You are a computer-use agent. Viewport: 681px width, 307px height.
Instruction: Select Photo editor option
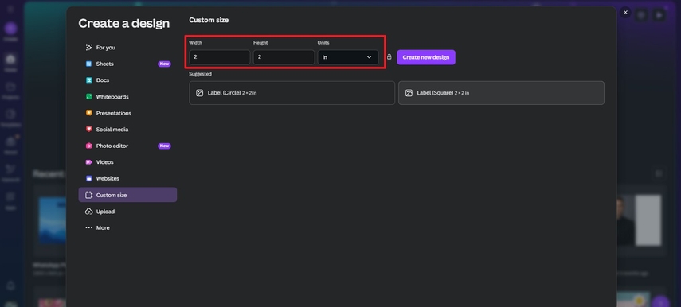(x=127, y=146)
